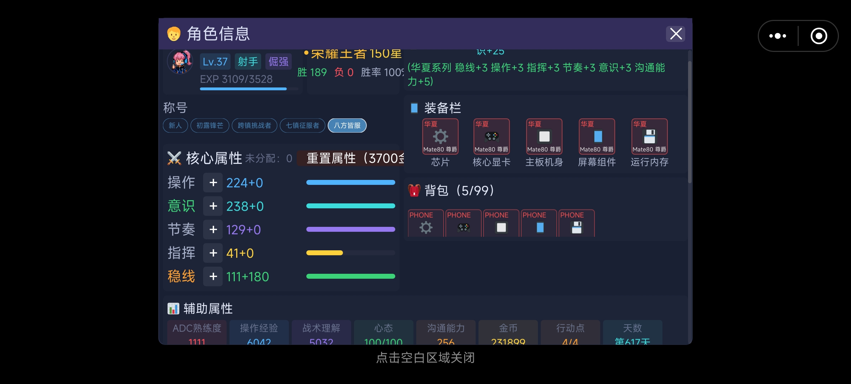
Task: Tap the character avatar portrait
Action: [180, 62]
